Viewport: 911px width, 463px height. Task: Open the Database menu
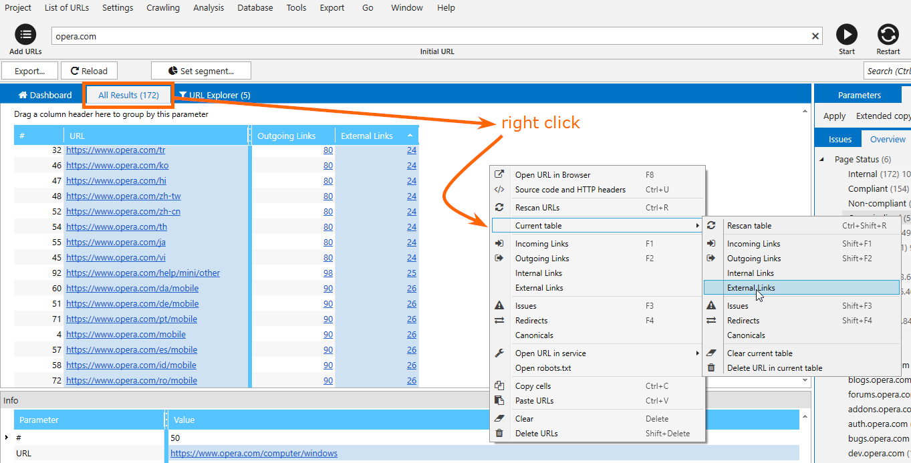point(255,8)
